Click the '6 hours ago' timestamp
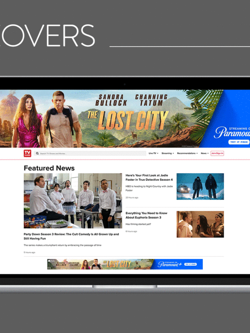Screen dimensions: 250x333 coord(131,231)
